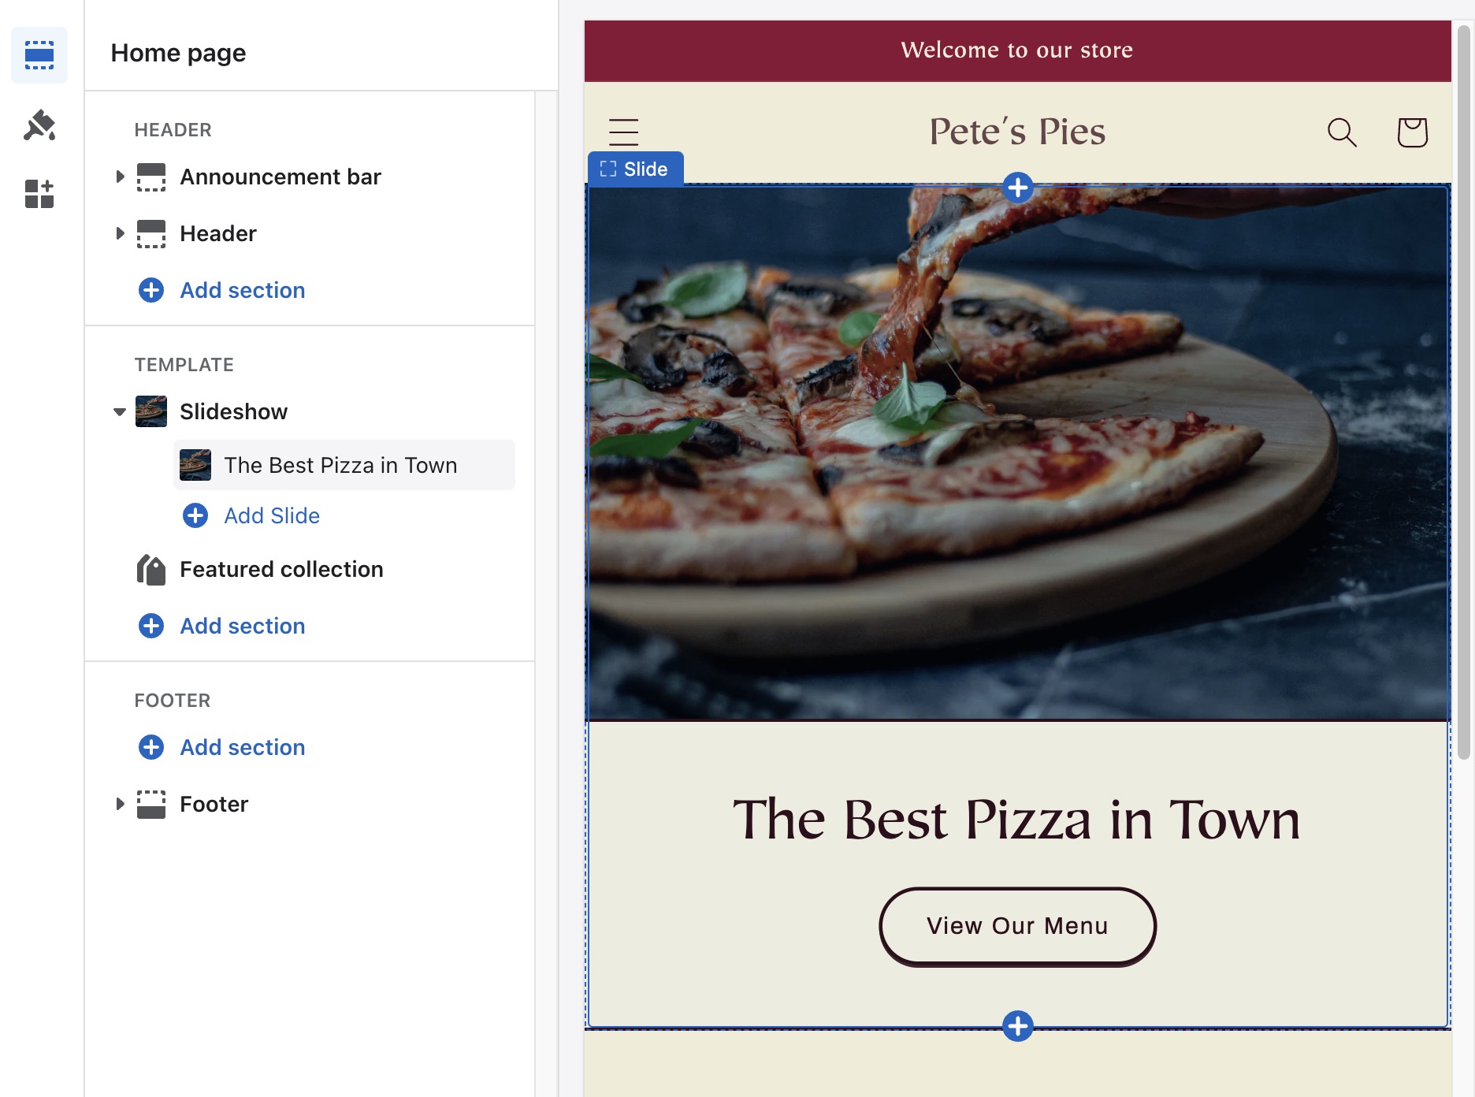This screenshot has width=1475, height=1097.
Task: Open the App embeds icon
Action: (39, 194)
